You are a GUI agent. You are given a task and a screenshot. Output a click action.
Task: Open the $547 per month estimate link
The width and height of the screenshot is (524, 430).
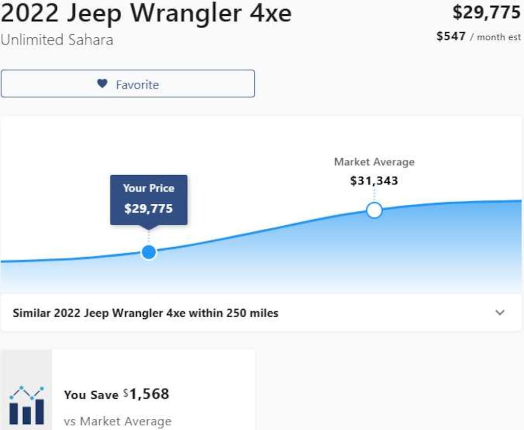pos(478,37)
